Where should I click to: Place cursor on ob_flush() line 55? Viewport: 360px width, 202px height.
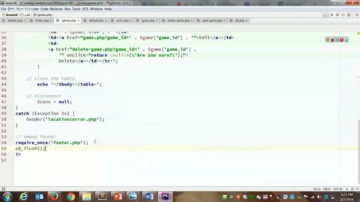[x=30, y=149]
